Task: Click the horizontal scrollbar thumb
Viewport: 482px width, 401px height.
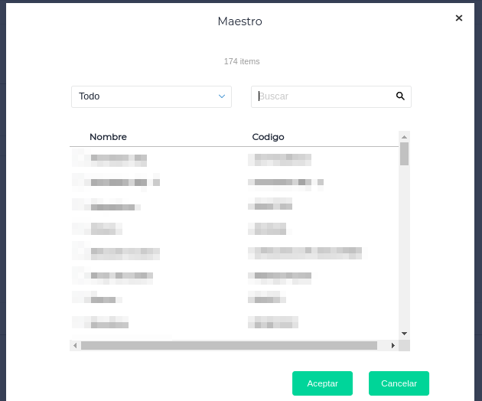Action: [230, 346]
